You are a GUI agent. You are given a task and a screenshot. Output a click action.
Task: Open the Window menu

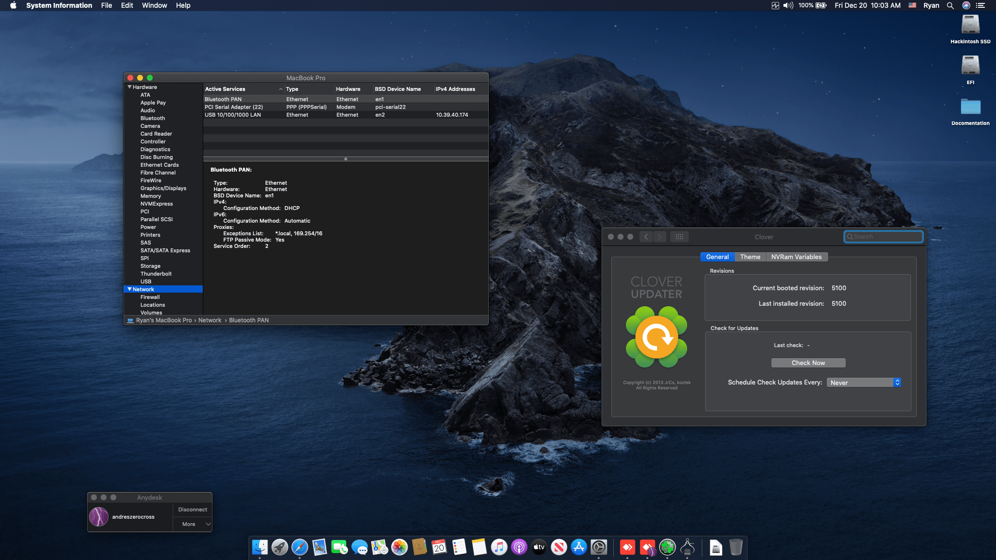pyautogui.click(x=154, y=5)
